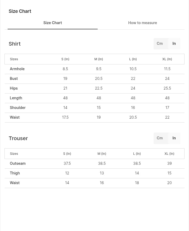Click the Trouser Waist XL value 20
The width and height of the screenshot is (189, 231).
click(x=169, y=183)
